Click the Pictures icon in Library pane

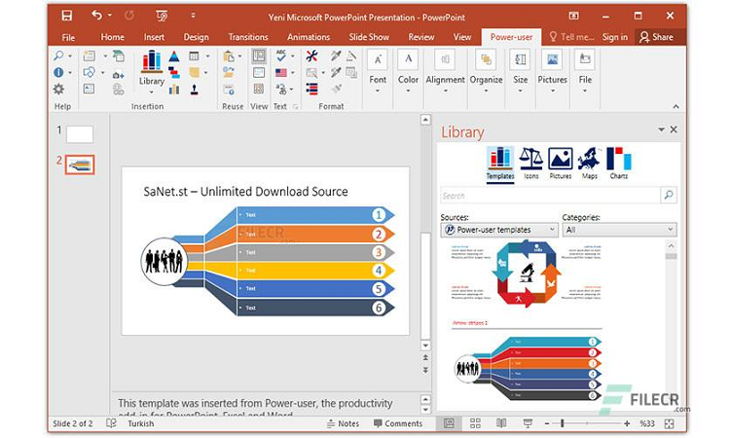560,164
